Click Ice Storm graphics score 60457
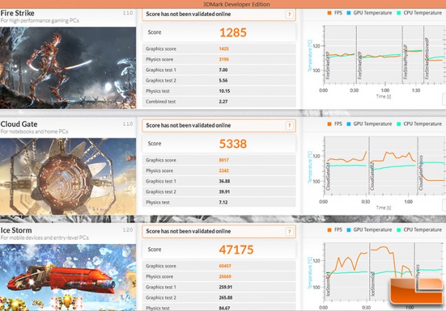This screenshot has height=311, width=446. [x=225, y=266]
